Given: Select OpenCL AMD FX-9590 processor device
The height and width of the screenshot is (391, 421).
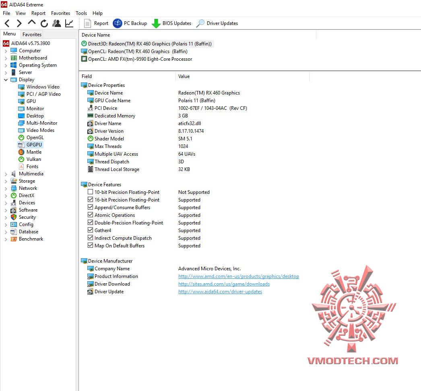Looking at the screenshot, I should click(x=137, y=59).
